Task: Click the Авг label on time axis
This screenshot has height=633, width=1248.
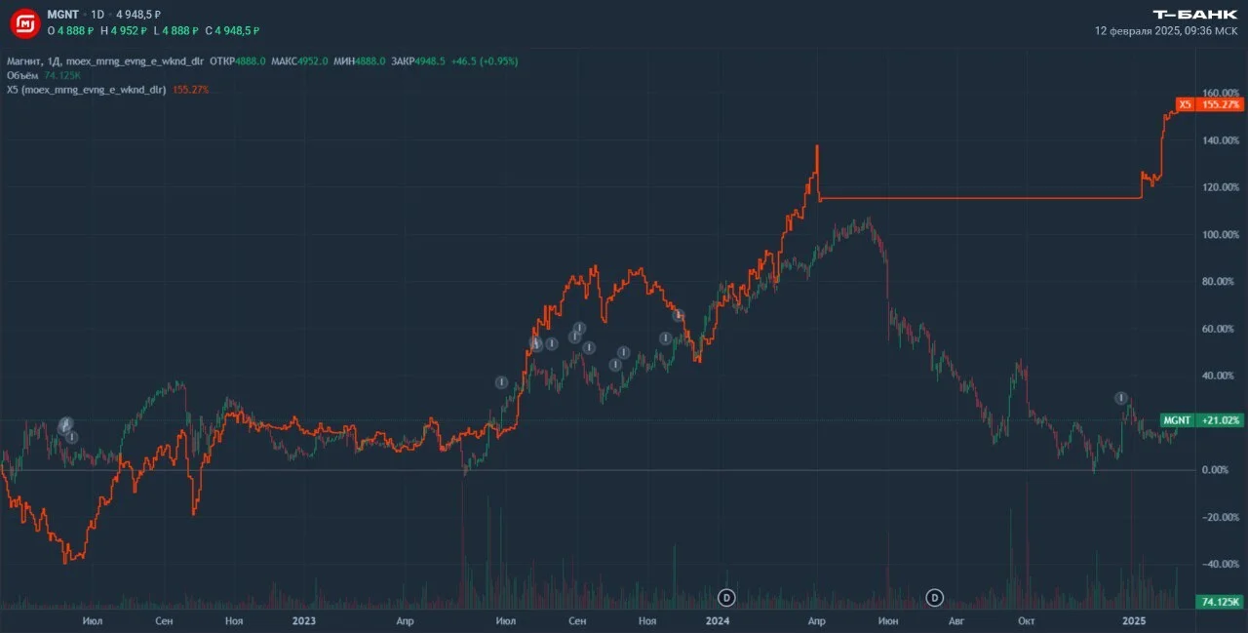Action: (x=955, y=620)
